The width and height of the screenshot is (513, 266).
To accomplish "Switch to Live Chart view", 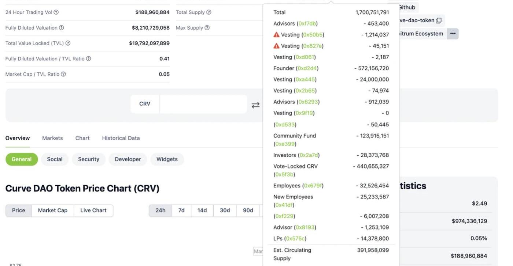I will pyautogui.click(x=93, y=210).
